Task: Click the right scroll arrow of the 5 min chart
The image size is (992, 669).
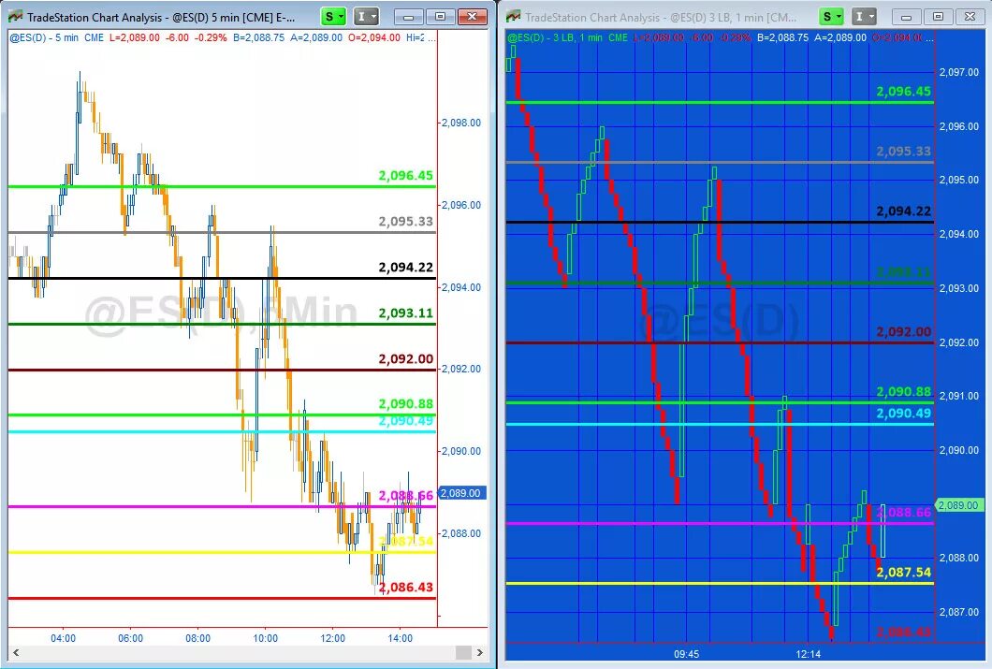Action: point(480,652)
